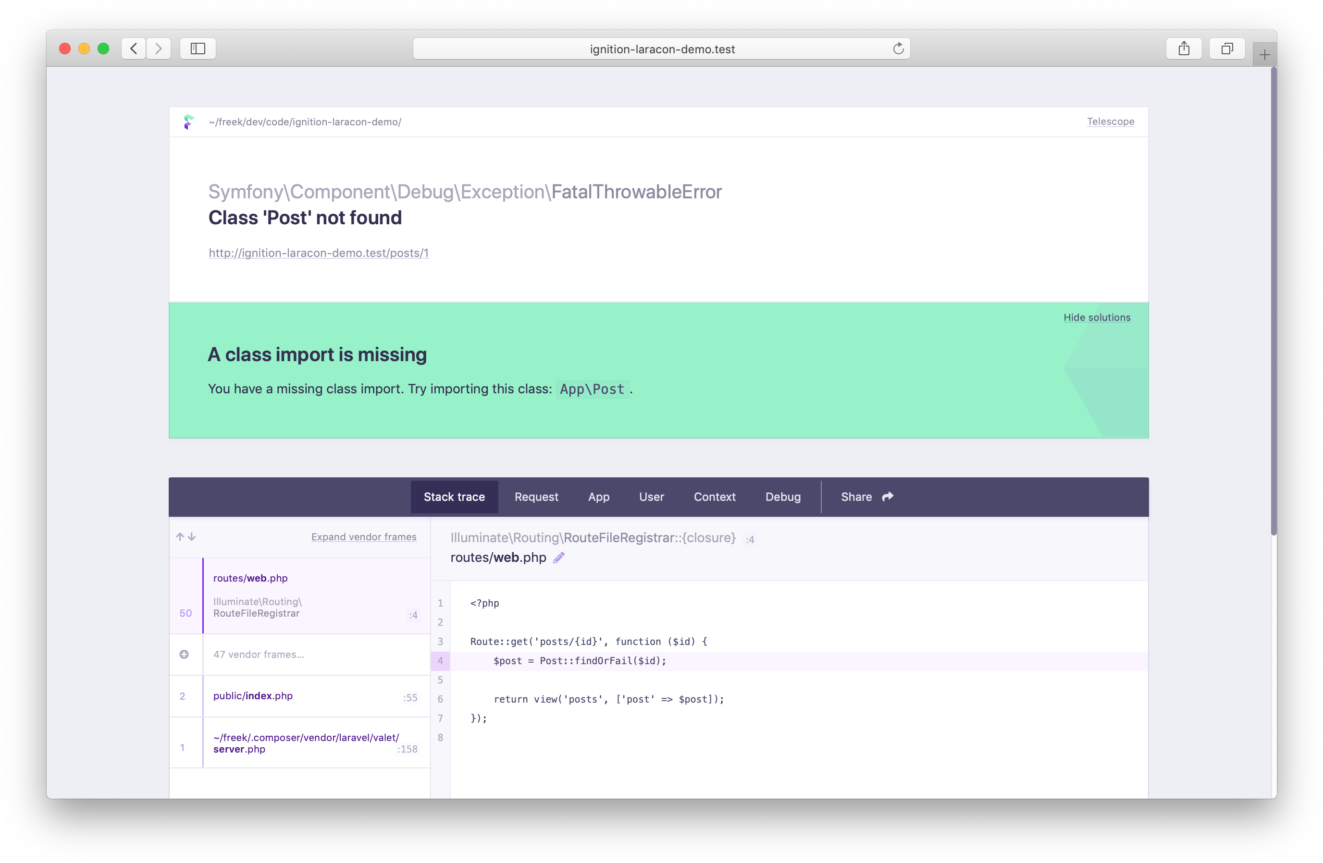Open routes/web.php in editor via pencil icon
1323x863 pixels.
tap(559, 558)
